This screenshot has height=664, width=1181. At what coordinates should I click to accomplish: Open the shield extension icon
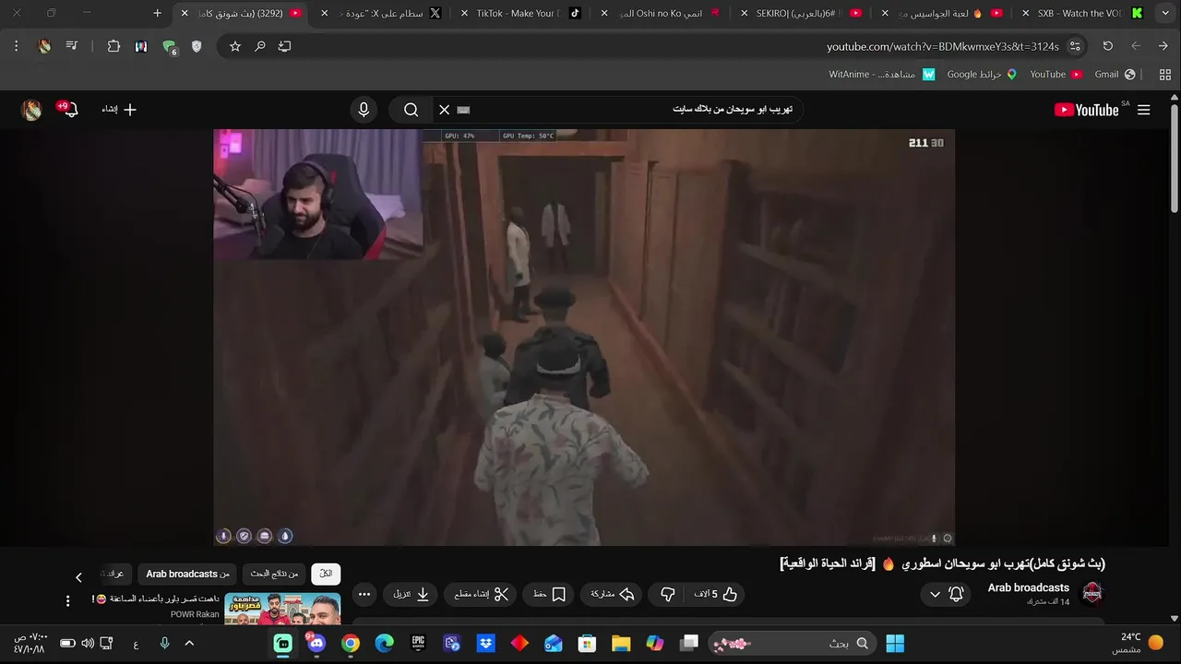click(x=197, y=46)
